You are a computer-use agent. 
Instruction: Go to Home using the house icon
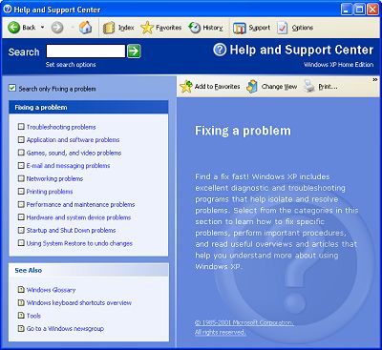85,28
